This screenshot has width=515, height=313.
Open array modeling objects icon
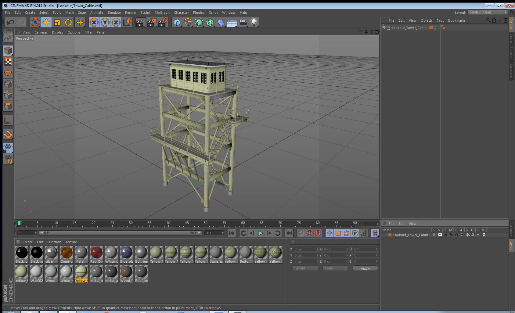210,22
